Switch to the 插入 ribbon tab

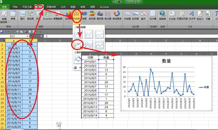[39, 7]
